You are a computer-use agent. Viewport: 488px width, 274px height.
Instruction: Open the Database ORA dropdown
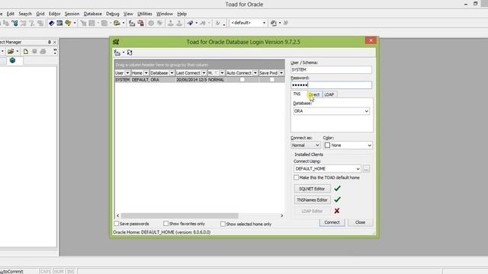[x=366, y=111]
